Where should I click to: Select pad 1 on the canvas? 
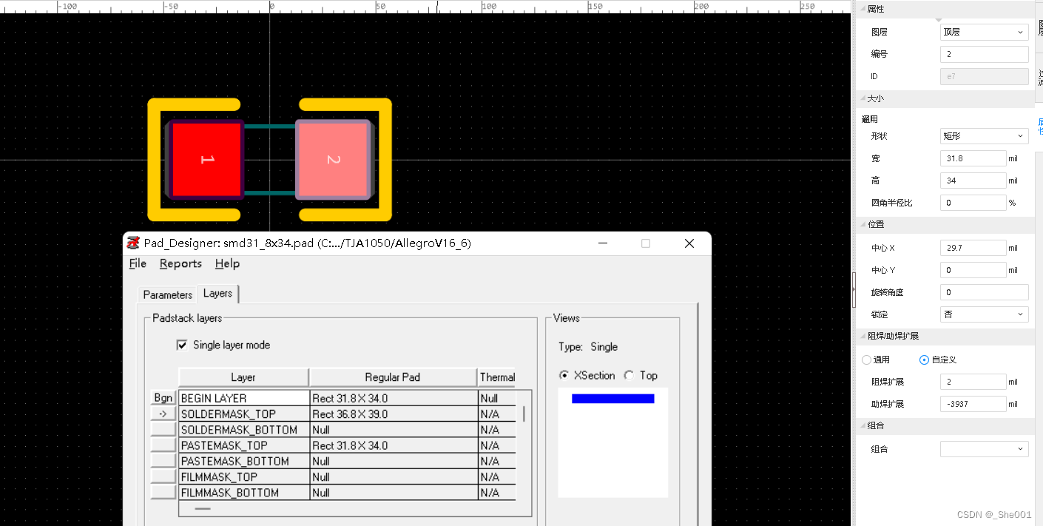point(207,160)
